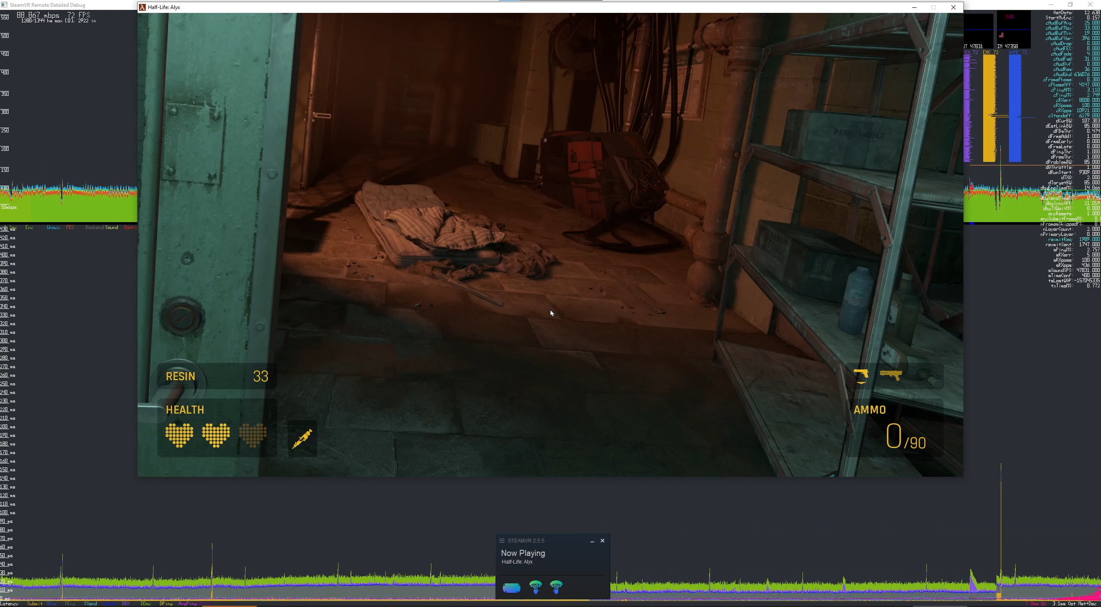Click the SMG weapon icon in HUD
Screen dimensions: 1101x607
[x=891, y=374]
